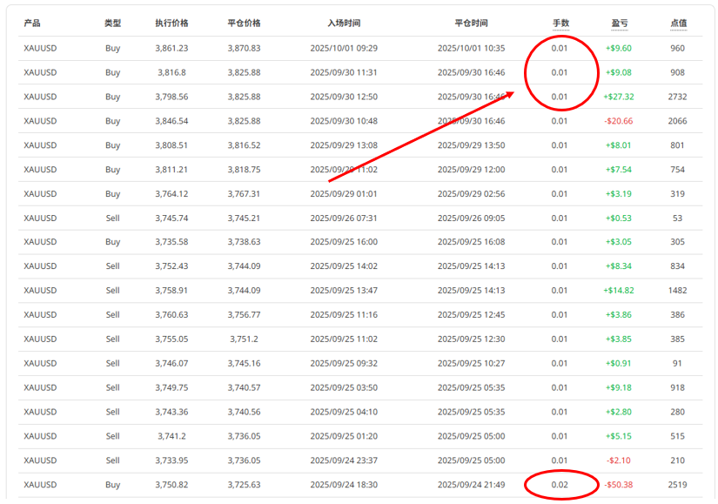Click execution price 3,733.95 cell
This screenshot has width=718, height=504.
coord(171,460)
